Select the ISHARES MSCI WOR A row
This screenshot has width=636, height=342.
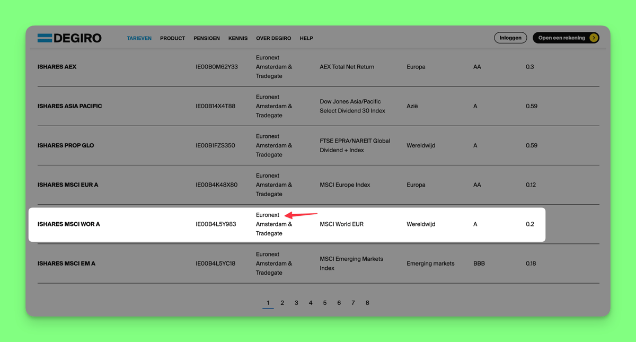click(x=69, y=224)
